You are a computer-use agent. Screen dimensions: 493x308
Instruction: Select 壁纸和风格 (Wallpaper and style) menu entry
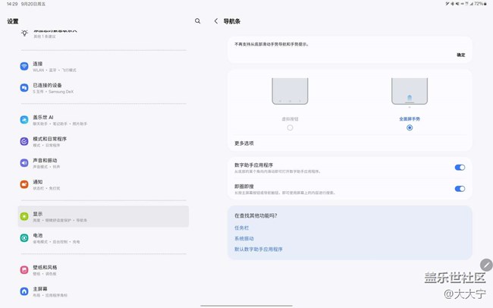[x=46, y=269]
